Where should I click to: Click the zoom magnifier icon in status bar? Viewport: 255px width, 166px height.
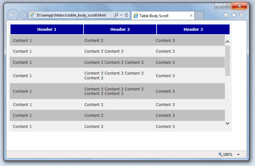click(x=220, y=154)
